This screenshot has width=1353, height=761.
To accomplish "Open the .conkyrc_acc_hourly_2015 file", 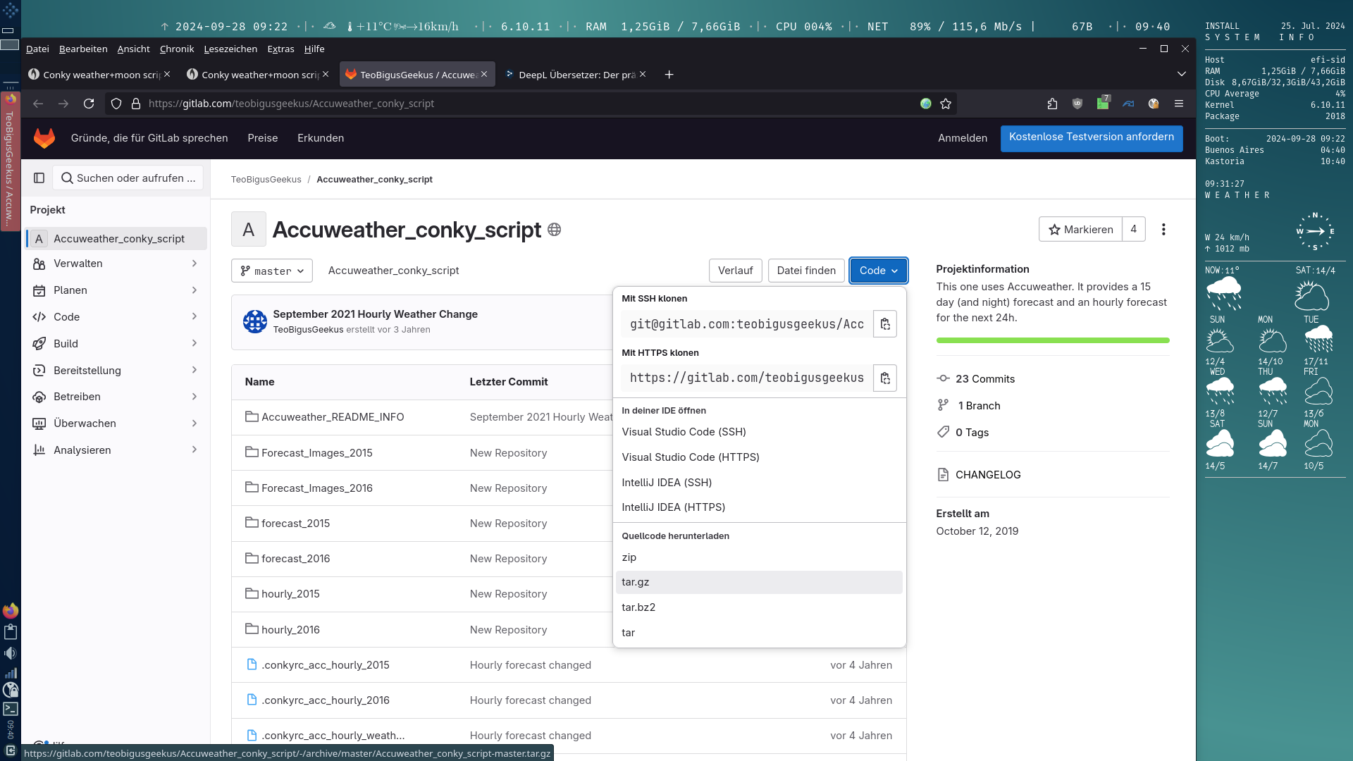I will pyautogui.click(x=325, y=665).
